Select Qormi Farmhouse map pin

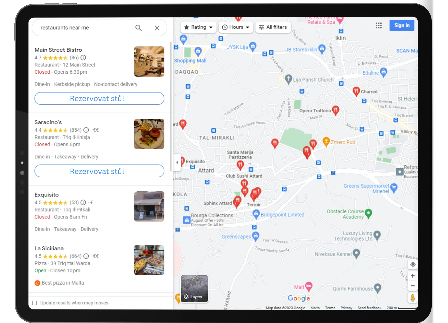pos(378,288)
